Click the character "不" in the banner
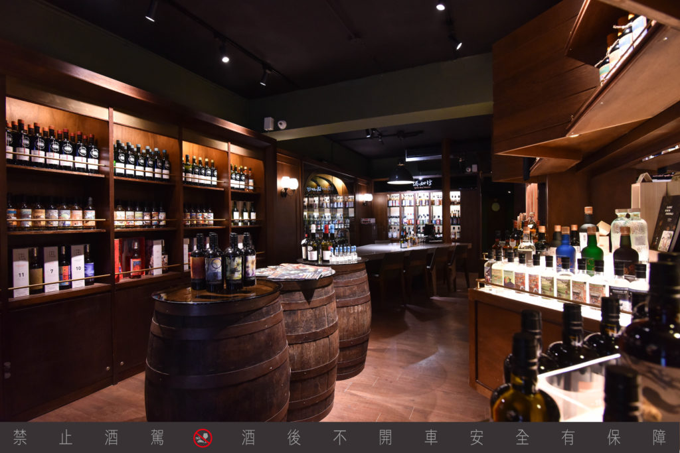This screenshot has width=680, height=453. 339,437
